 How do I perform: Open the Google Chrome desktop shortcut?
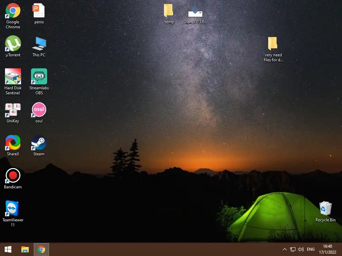click(x=13, y=16)
